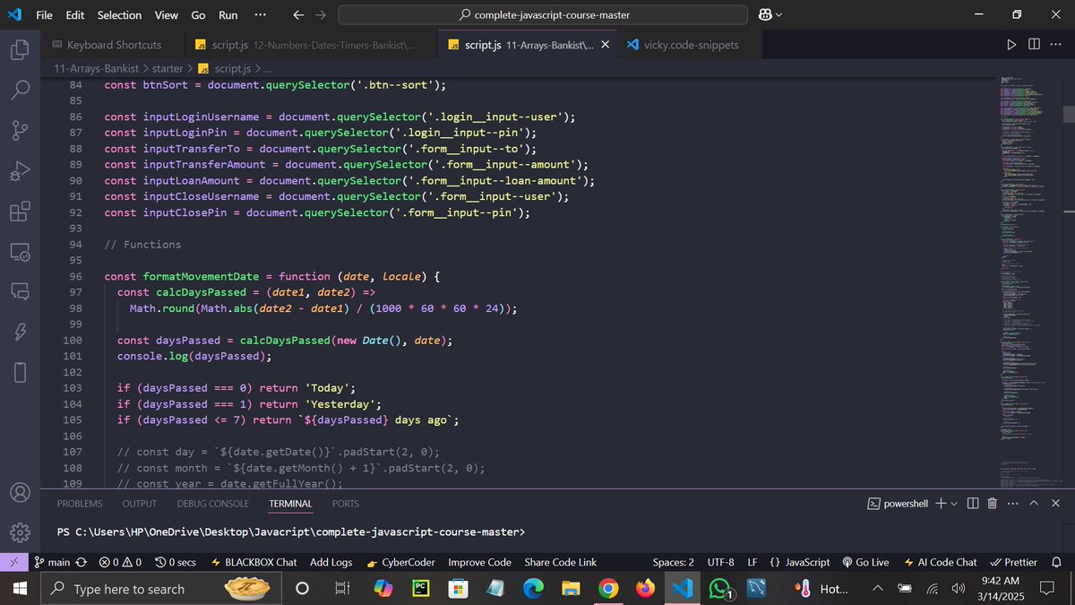Viewport: 1075px width, 605px height.
Task: Click Share Code Link in status bar
Action: pos(560,562)
